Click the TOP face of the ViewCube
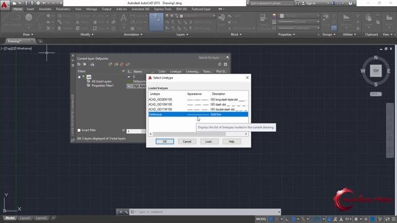 click(x=376, y=71)
